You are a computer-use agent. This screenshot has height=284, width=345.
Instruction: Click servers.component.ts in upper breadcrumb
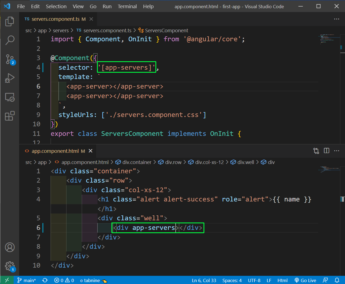click(x=104, y=30)
